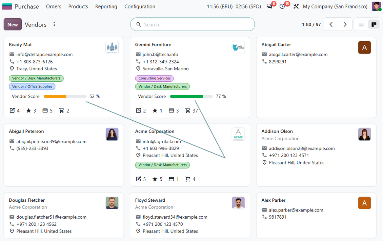Open the Vendors actions three-dot menu

[54, 24]
